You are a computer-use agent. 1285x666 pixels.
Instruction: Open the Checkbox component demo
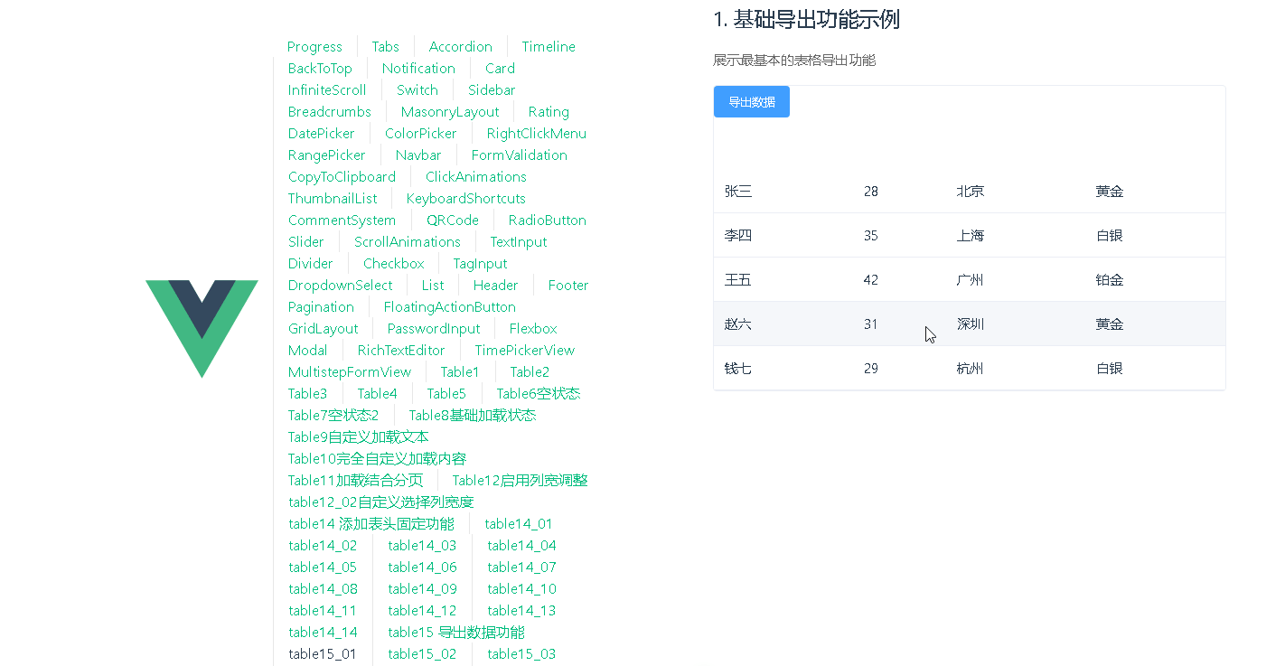tap(393, 263)
